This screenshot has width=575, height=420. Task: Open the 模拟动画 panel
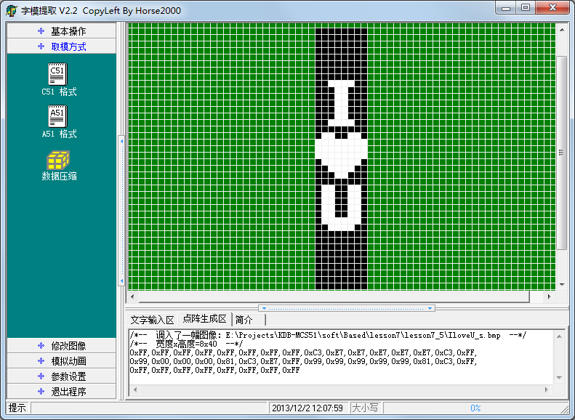pos(62,361)
